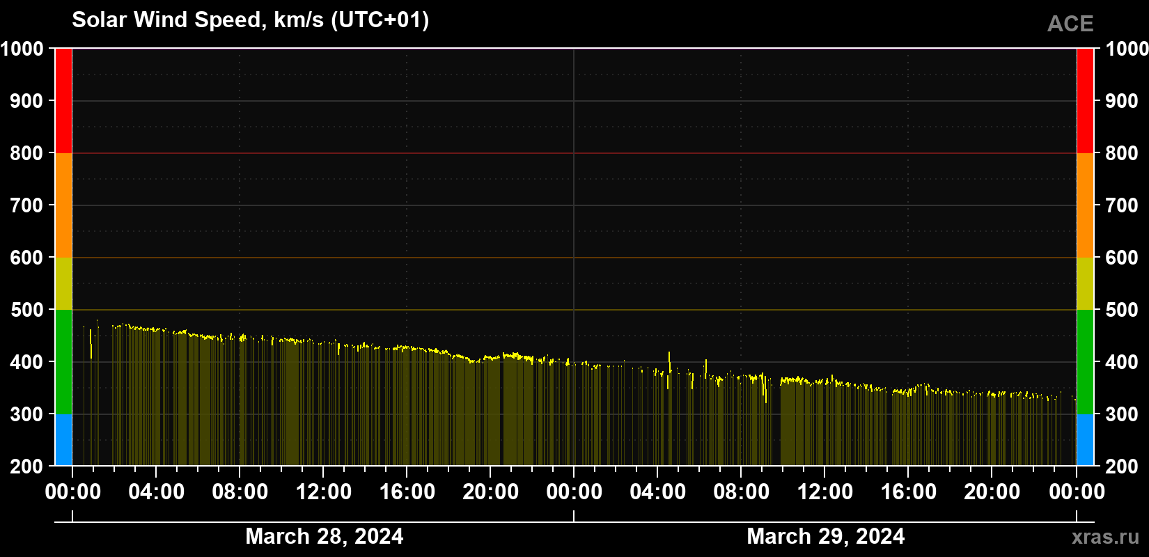The height and width of the screenshot is (557, 1149).
Task: Click the blue band on left speed scale
Action: [63, 440]
